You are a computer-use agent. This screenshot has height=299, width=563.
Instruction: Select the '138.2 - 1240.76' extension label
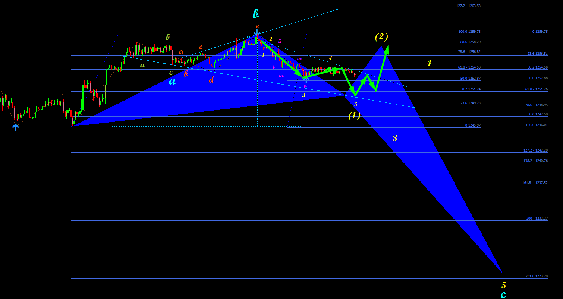pyautogui.click(x=535, y=161)
